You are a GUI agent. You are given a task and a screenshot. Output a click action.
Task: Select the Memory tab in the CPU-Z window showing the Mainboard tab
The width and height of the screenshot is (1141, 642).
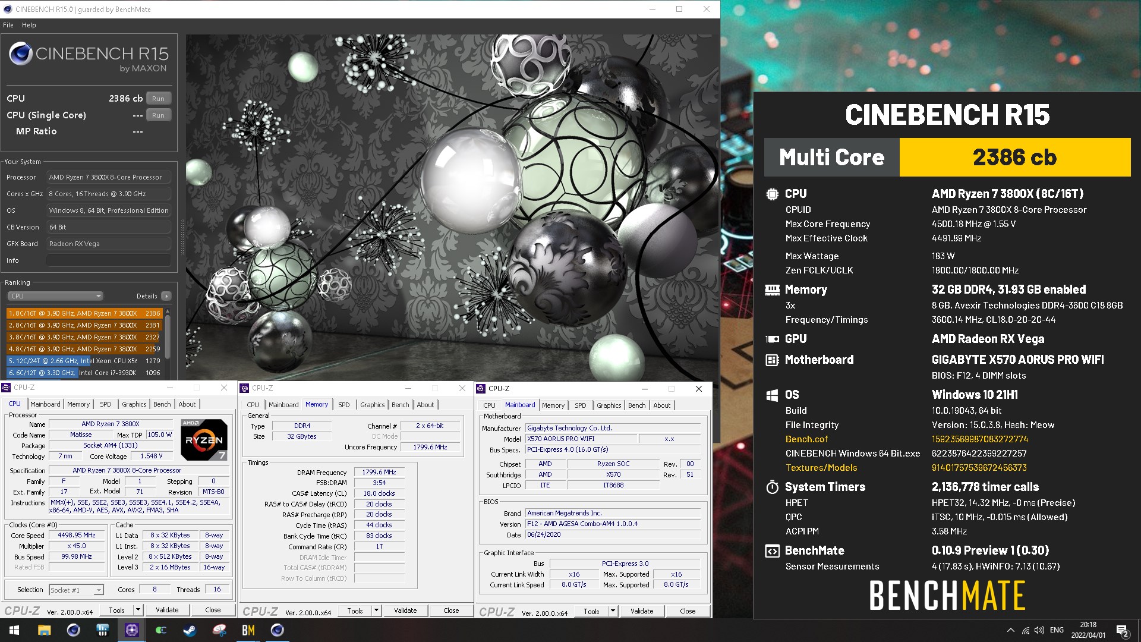click(553, 405)
